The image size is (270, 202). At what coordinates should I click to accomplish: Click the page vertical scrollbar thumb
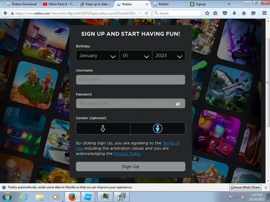(x=268, y=83)
